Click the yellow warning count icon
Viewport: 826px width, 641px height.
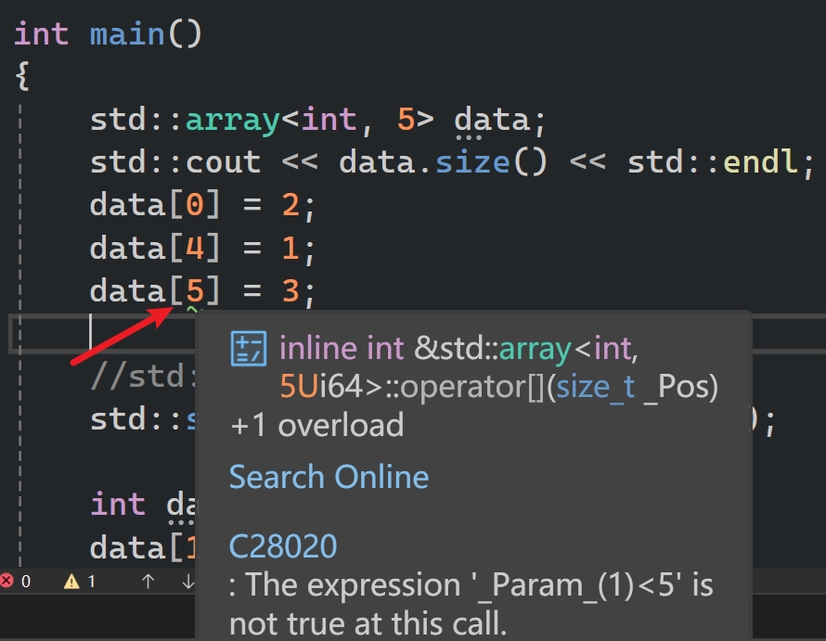click(x=71, y=582)
